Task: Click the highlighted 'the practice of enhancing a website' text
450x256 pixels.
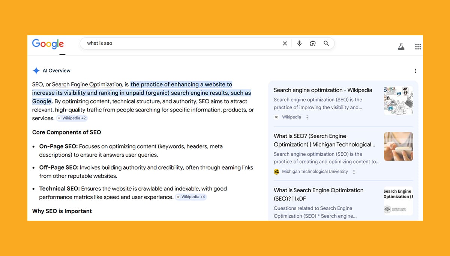Action: (x=181, y=84)
